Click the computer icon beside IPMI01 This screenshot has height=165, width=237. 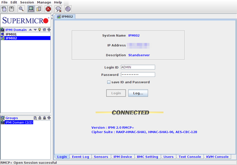point(3,34)
